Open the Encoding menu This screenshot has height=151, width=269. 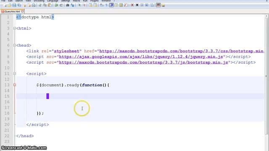tap(39, 1)
